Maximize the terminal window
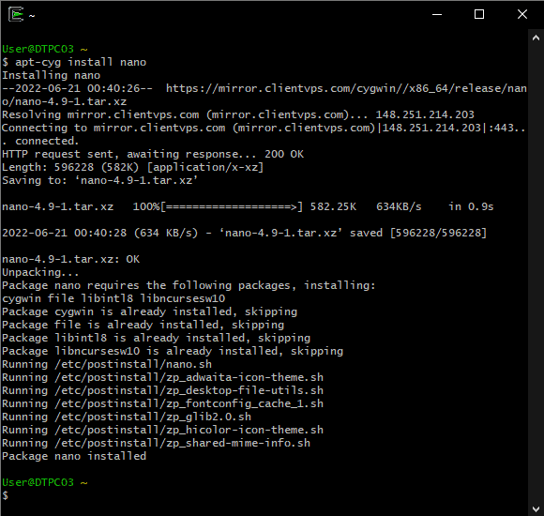544x516 pixels. 479,15
